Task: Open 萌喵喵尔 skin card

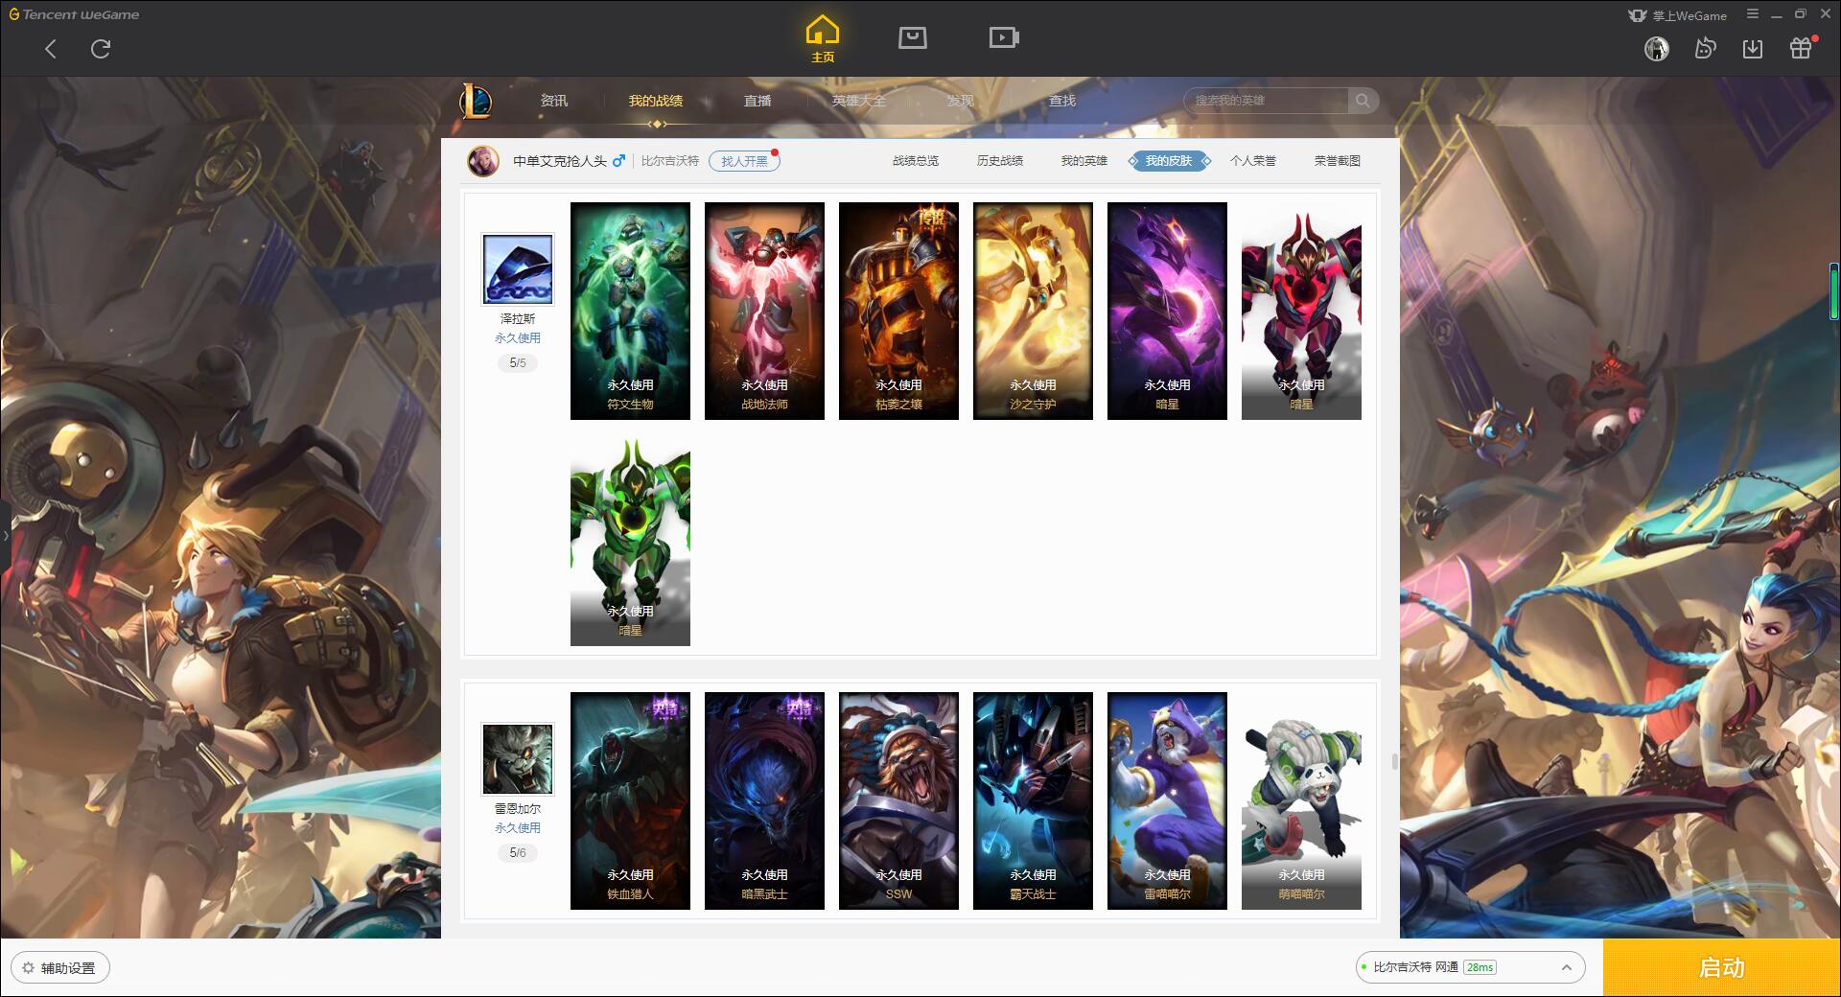Action: [x=1301, y=800]
